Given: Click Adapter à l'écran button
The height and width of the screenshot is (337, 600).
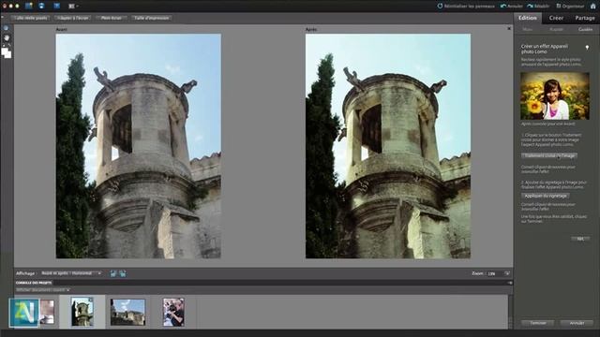Looking at the screenshot, I should point(72,18).
